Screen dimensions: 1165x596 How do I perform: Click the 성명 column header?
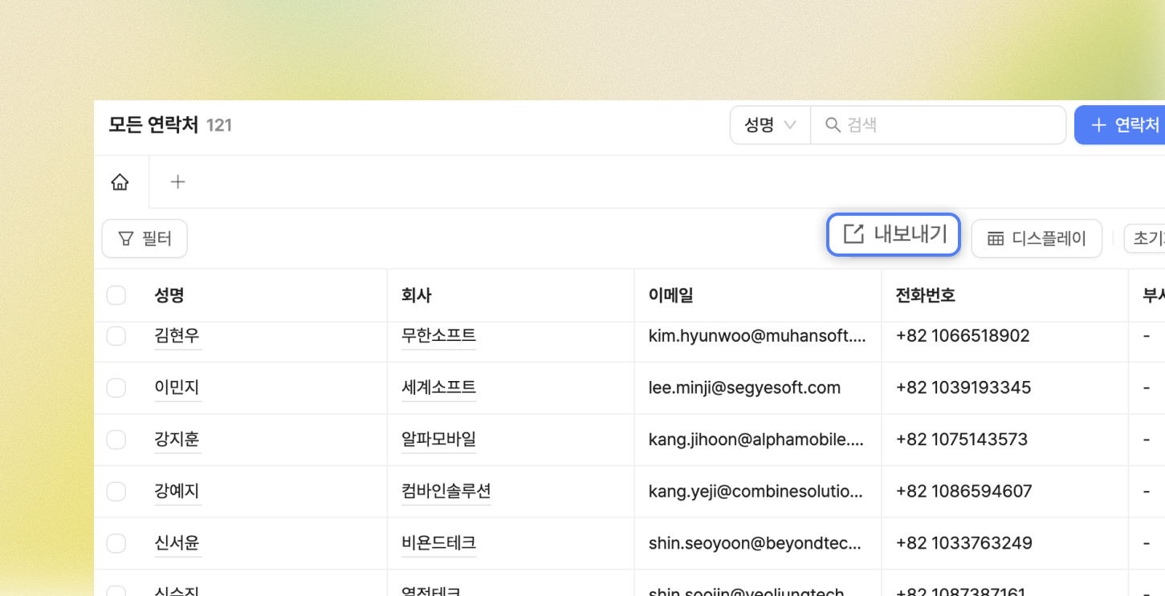pyautogui.click(x=169, y=295)
